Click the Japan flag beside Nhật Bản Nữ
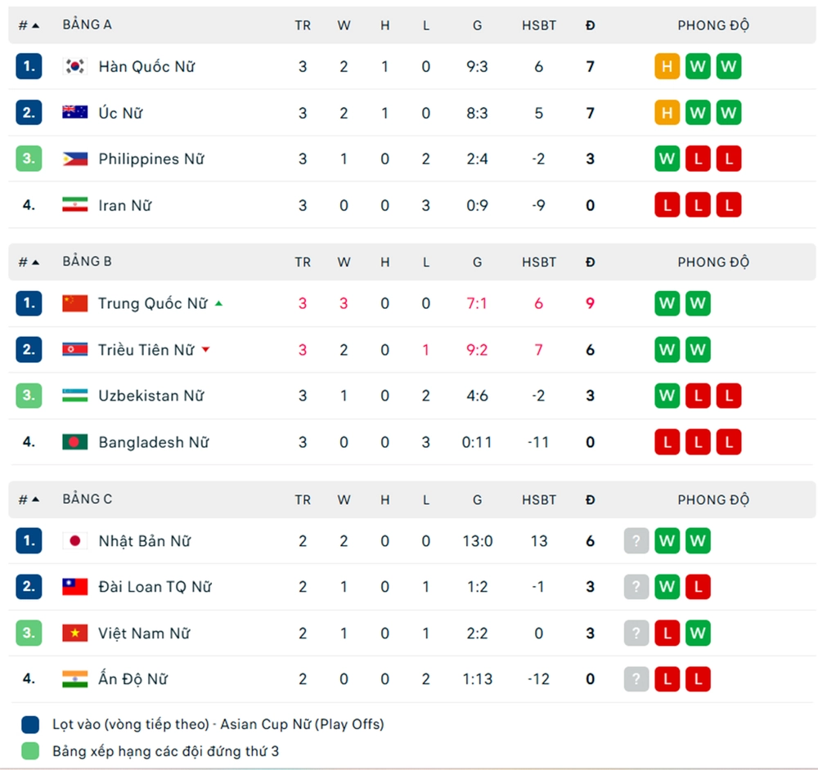Screen dimensions: 818x770 click(x=75, y=540)
